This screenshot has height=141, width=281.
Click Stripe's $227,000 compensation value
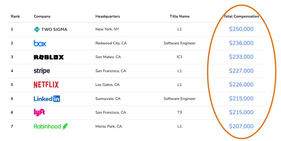pos(241,71)
